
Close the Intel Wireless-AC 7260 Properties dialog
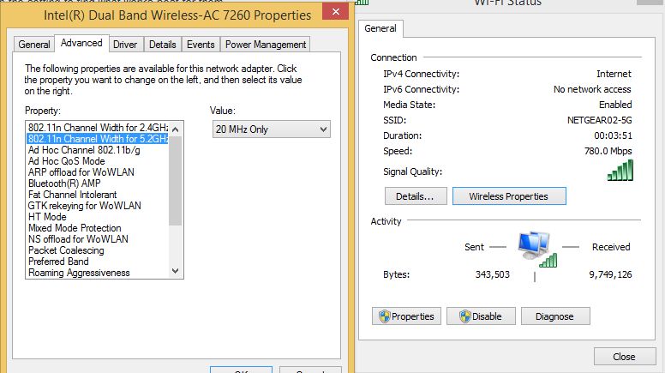click(x=335, y=11)
